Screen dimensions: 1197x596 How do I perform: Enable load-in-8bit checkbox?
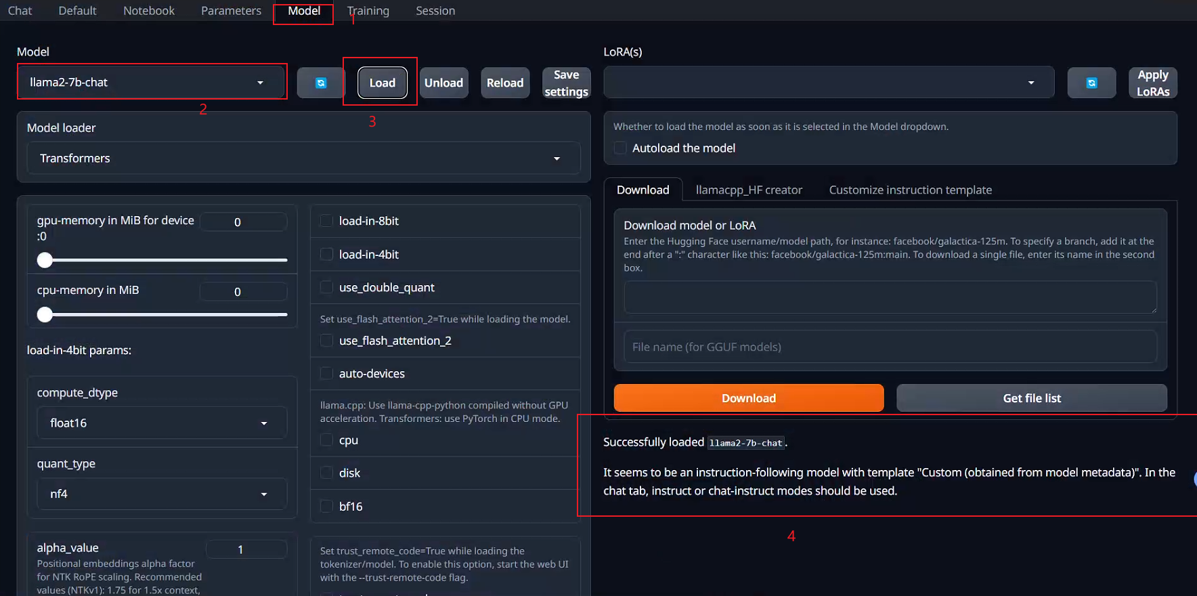(327, 221)
